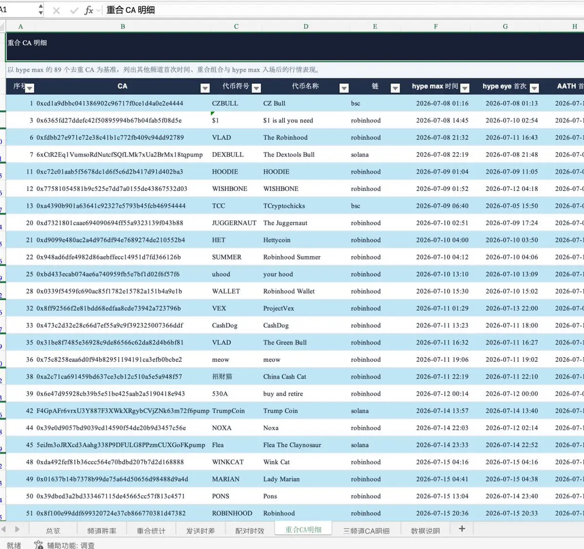Screen dimensions: 584x549
Task: Open the 序号 column filter dropdown
Action: 30,88
